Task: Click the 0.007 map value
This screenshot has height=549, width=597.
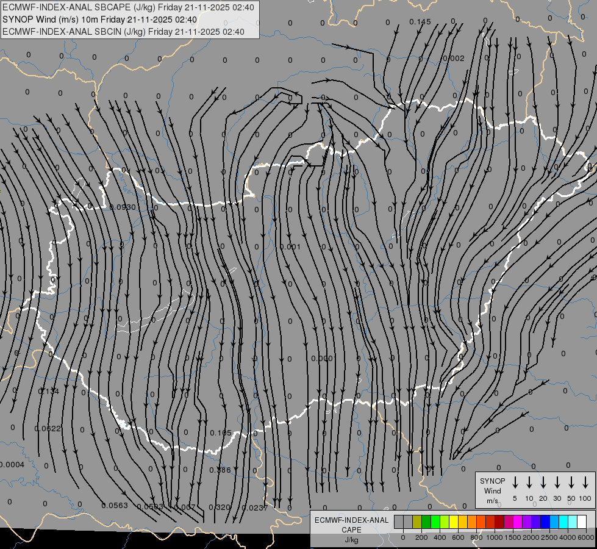Action: pos(184,508)
